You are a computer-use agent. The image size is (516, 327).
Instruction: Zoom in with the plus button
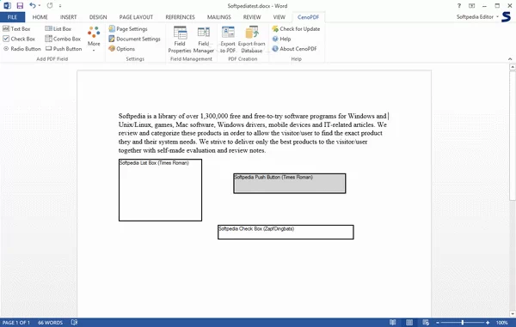pos(488,323)
